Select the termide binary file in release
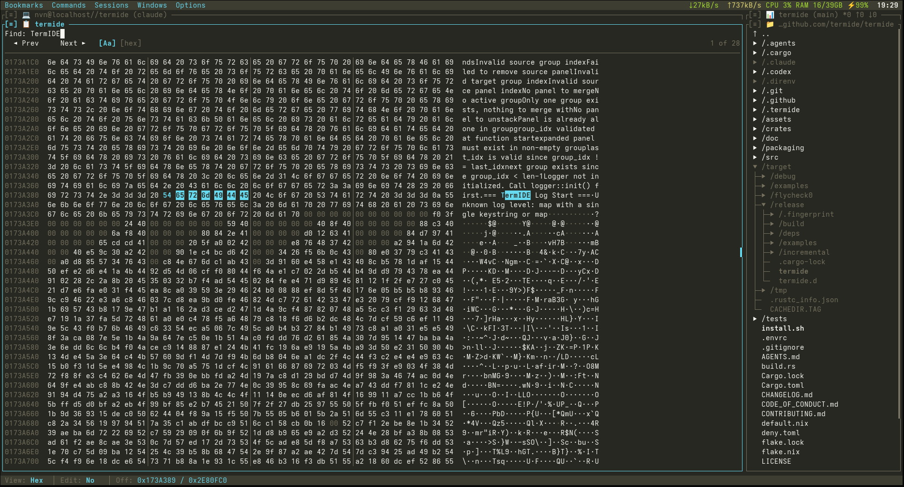This screenshot has height=487, width=904. pos(793,271)
